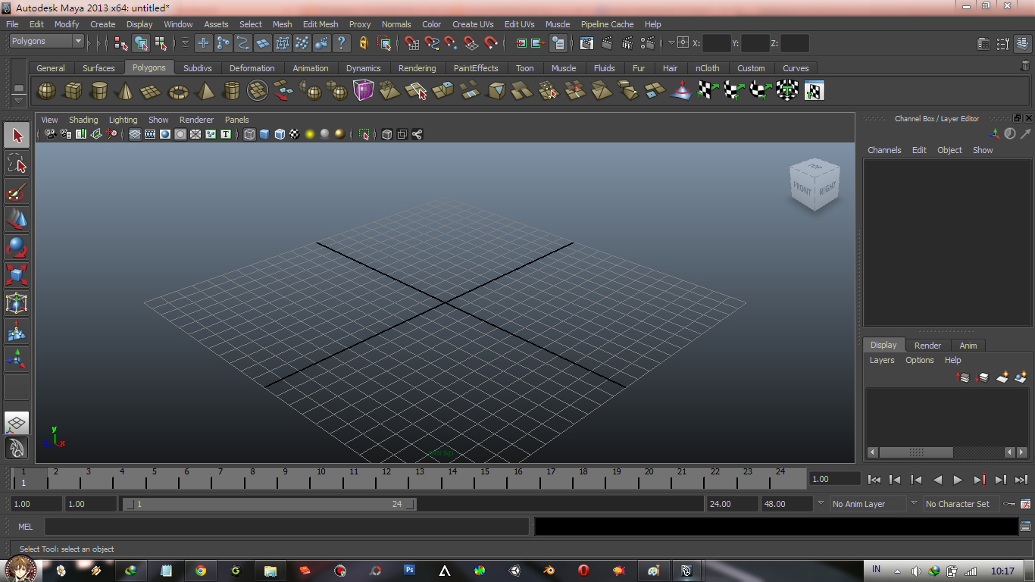Select the Scale tool

[x=17, y=274]
